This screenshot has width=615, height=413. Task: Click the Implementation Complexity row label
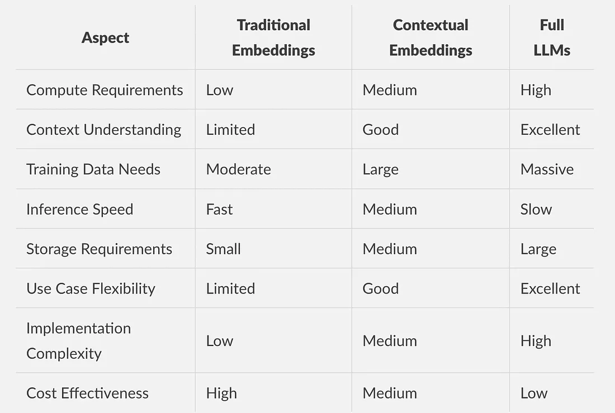(78, 341)
